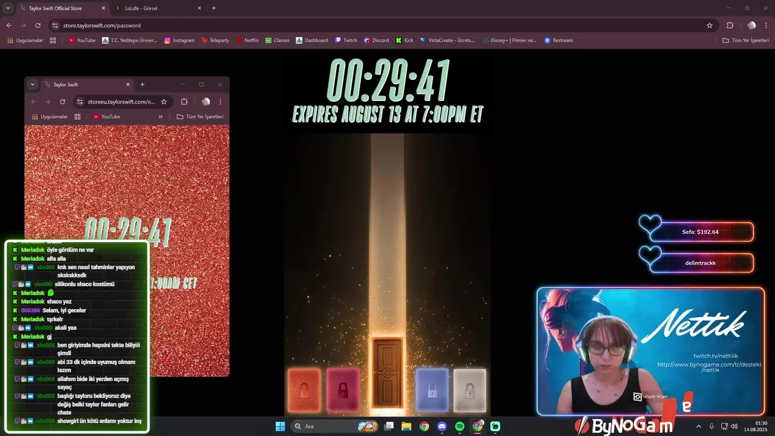Click the white locked door

click(470, 390)
